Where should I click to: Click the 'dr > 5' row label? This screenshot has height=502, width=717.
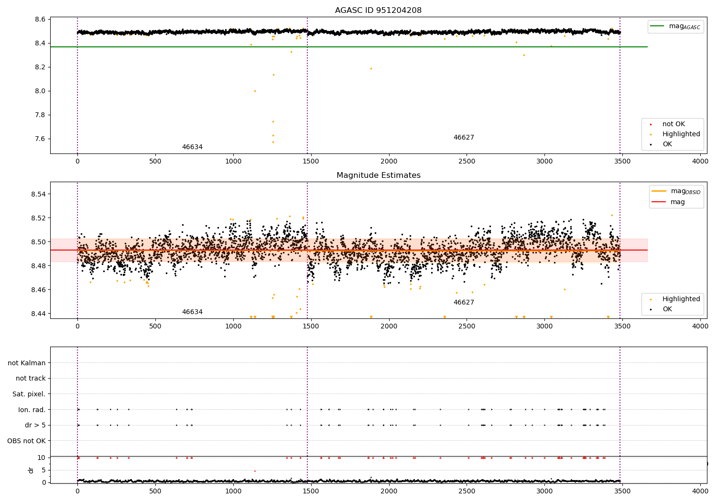pyautogui.click(x=35, y=426)
